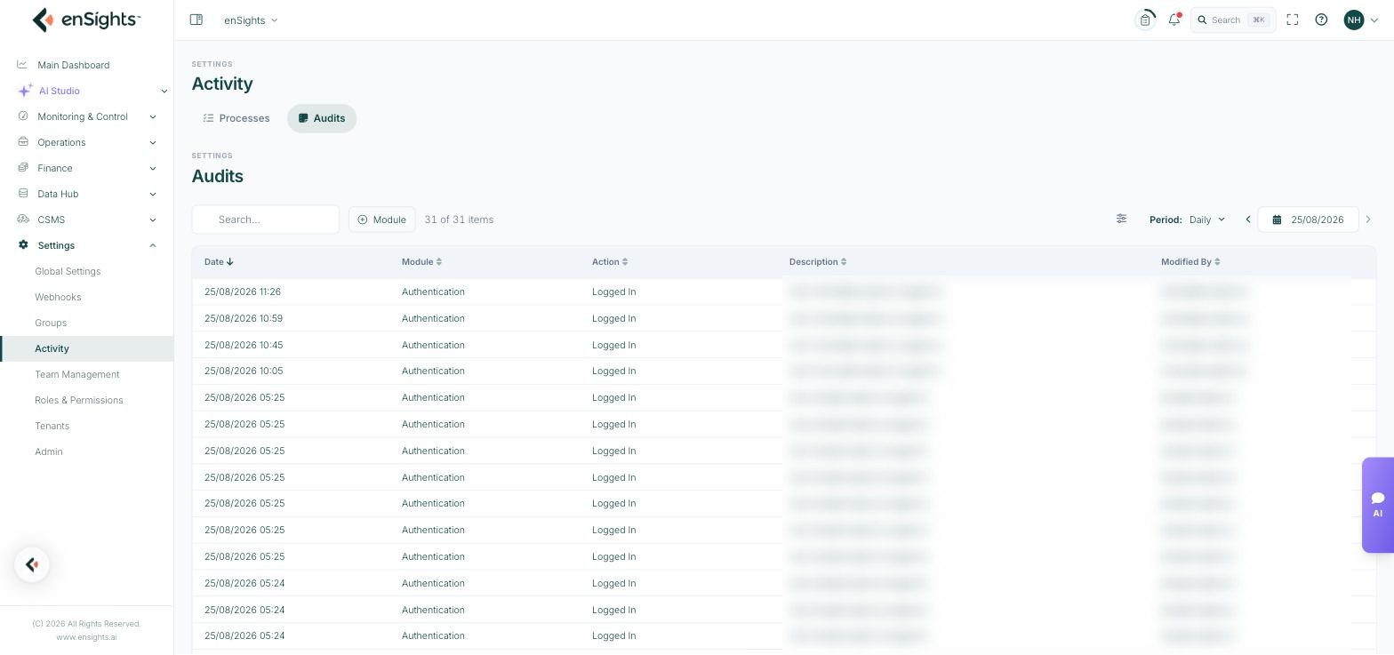The height and width of the screenshot is (655, 1394).
Task: Sort by Modified By column
Action: 1190,261
